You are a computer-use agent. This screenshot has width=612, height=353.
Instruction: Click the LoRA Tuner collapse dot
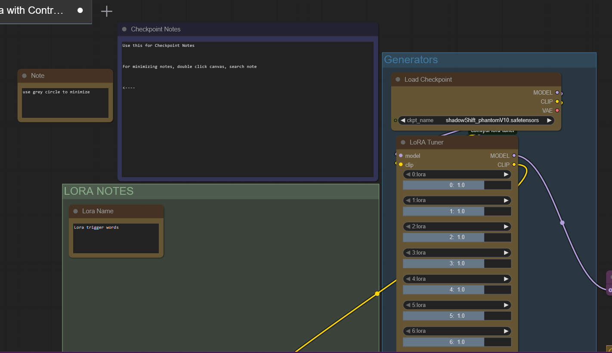click(403, 142)
